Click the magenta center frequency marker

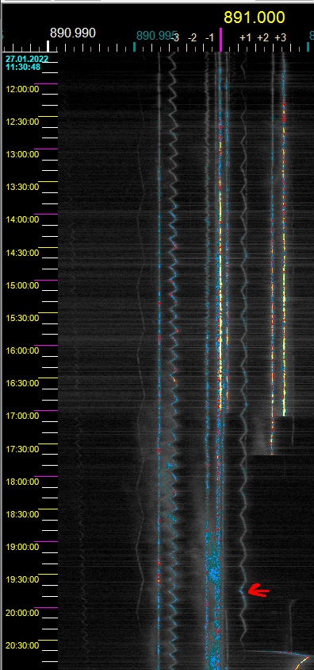[x=220, y=40]
